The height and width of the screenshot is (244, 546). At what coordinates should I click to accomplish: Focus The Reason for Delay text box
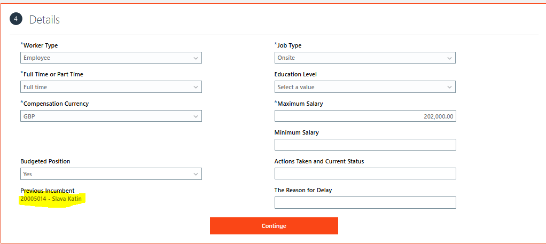365,202
